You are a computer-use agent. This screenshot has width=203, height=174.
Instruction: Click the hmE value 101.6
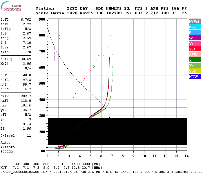point(26,105)
